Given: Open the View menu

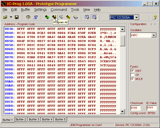Looking at the screenshot, I should [86, 10].
